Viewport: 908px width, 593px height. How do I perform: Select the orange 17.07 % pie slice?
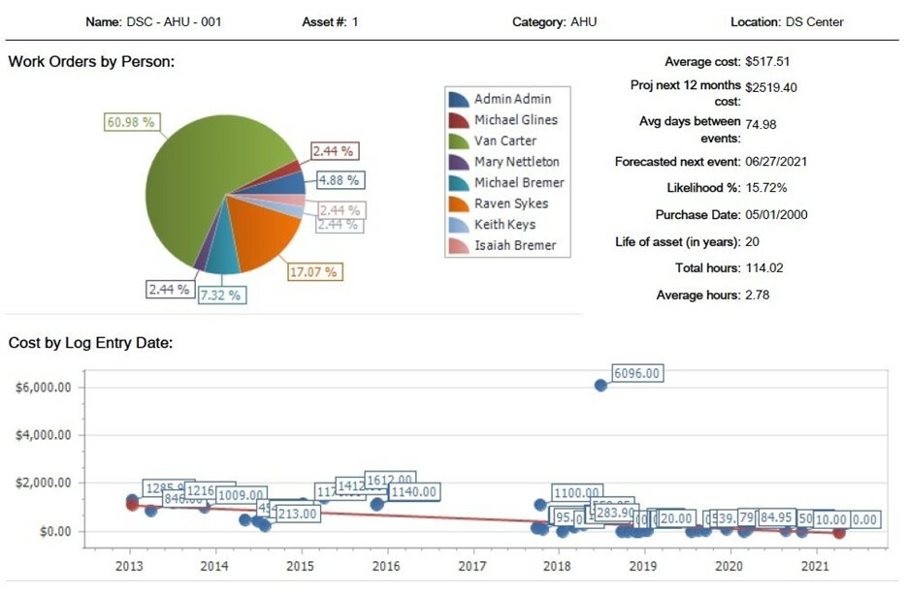point(257,233)
